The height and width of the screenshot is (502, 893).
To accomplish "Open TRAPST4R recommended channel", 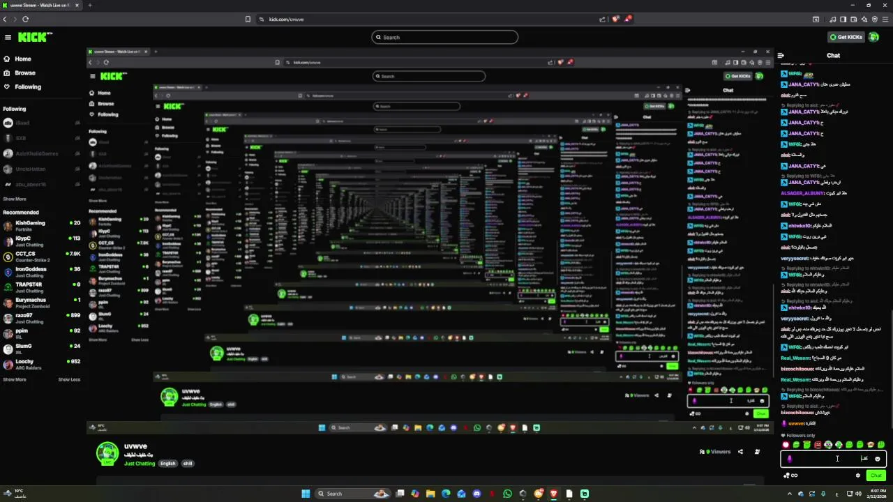I will click(x=42, y=287).
